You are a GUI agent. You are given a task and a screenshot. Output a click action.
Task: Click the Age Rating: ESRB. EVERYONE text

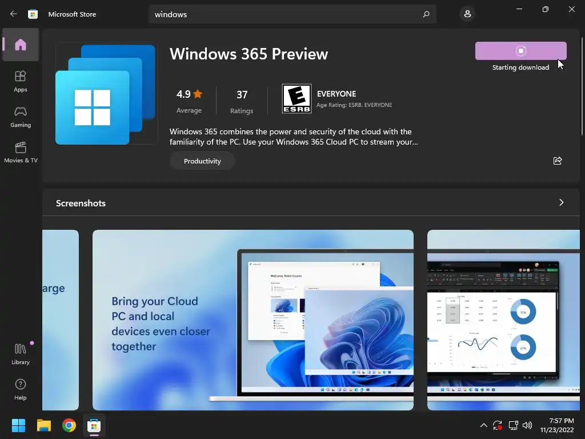coord(354,105)
